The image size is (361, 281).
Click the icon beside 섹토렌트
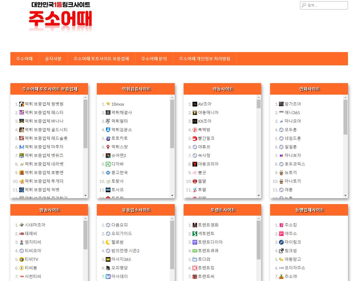click(x=195, y=234)
